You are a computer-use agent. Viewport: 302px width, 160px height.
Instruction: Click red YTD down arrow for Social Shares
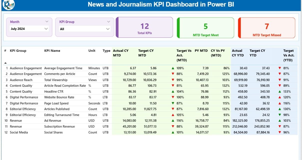[280, 132]
